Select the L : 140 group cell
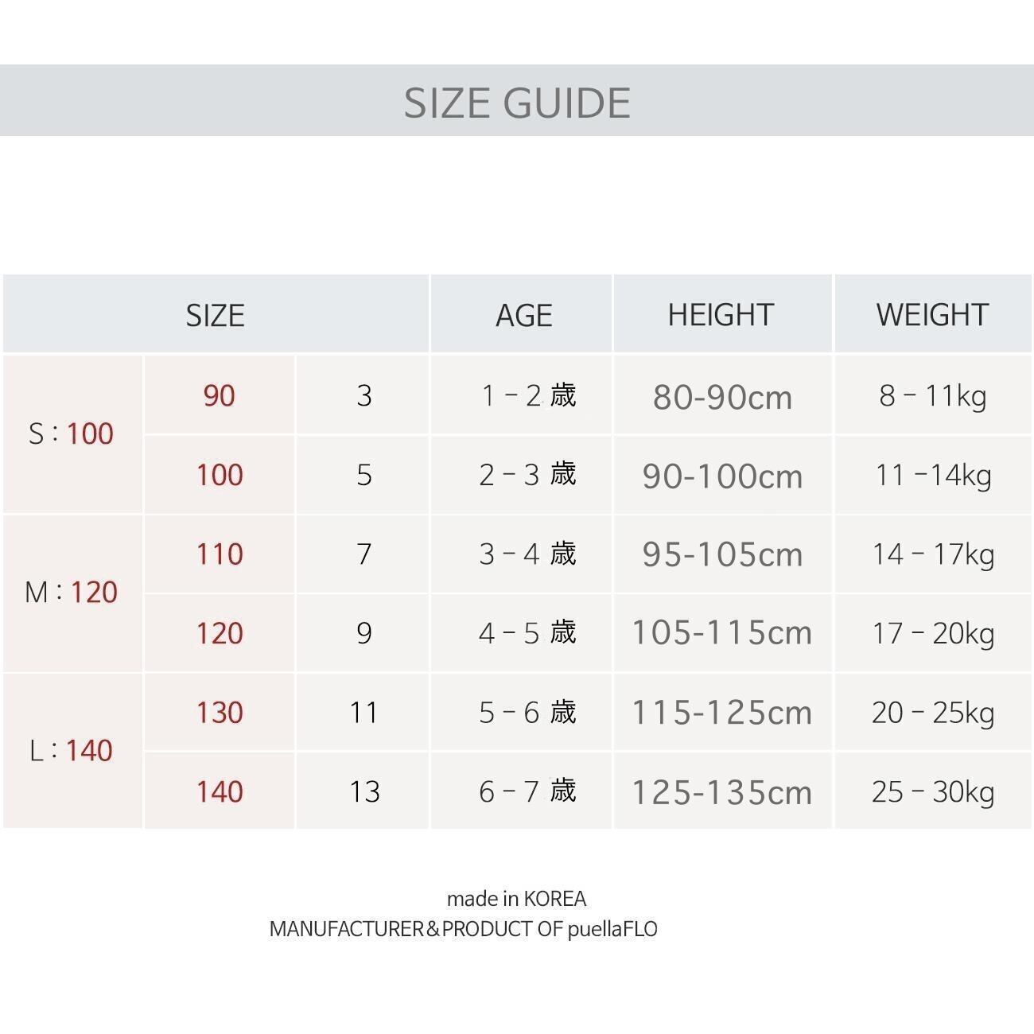 72,750
